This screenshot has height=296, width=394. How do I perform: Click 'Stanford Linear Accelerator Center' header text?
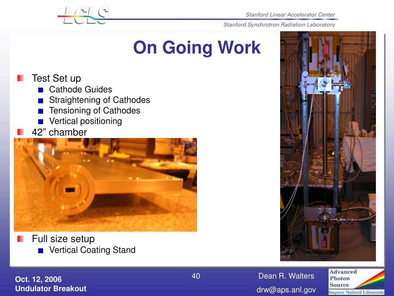(290, 15)
